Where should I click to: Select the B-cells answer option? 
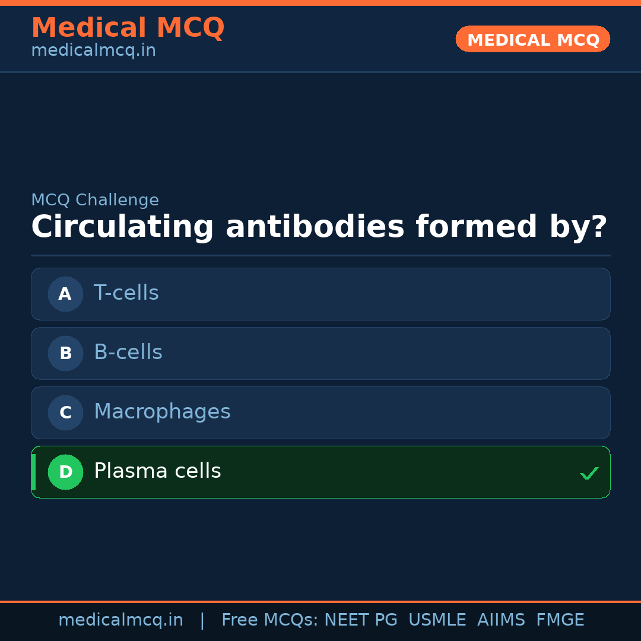click(320, 353)
